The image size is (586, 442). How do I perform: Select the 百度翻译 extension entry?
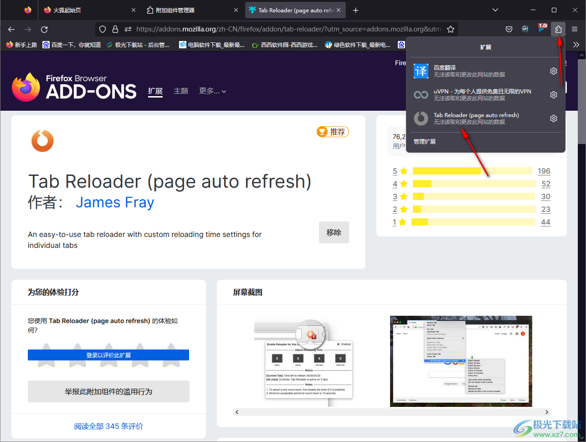478,71
